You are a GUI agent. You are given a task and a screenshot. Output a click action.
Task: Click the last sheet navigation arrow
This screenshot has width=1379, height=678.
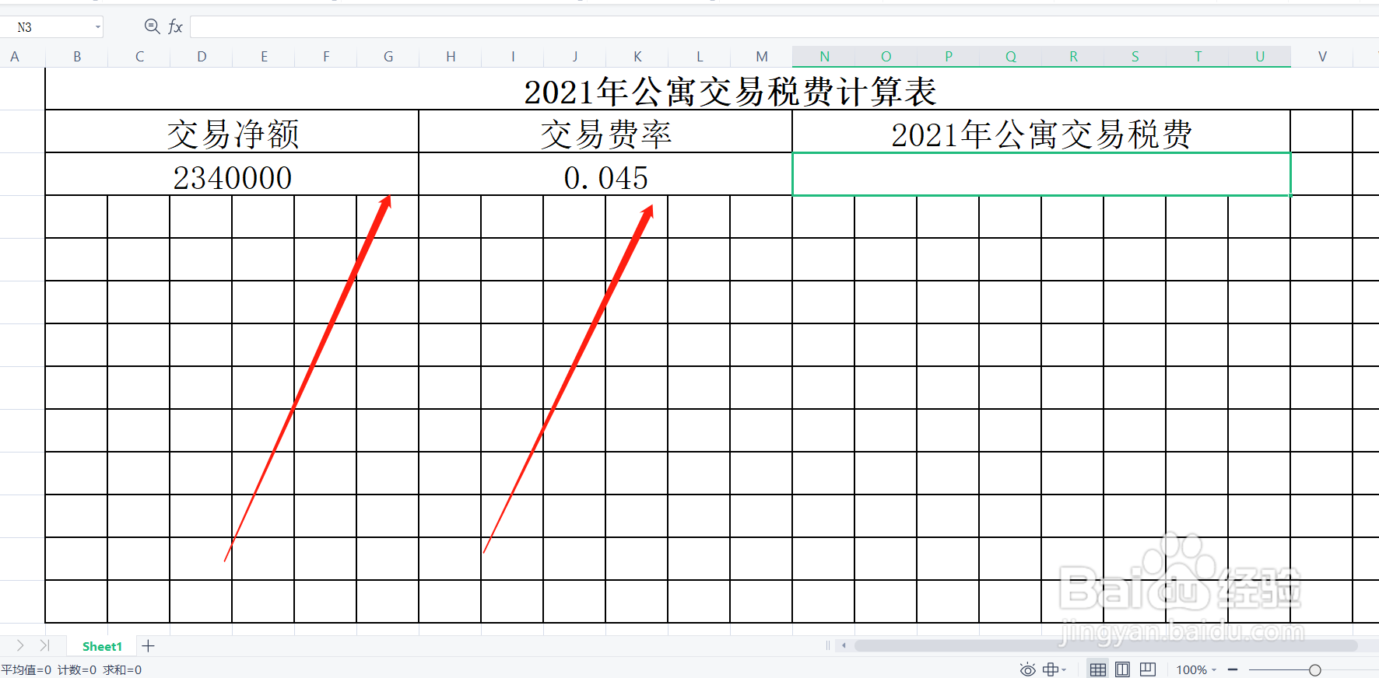[44, 645]
